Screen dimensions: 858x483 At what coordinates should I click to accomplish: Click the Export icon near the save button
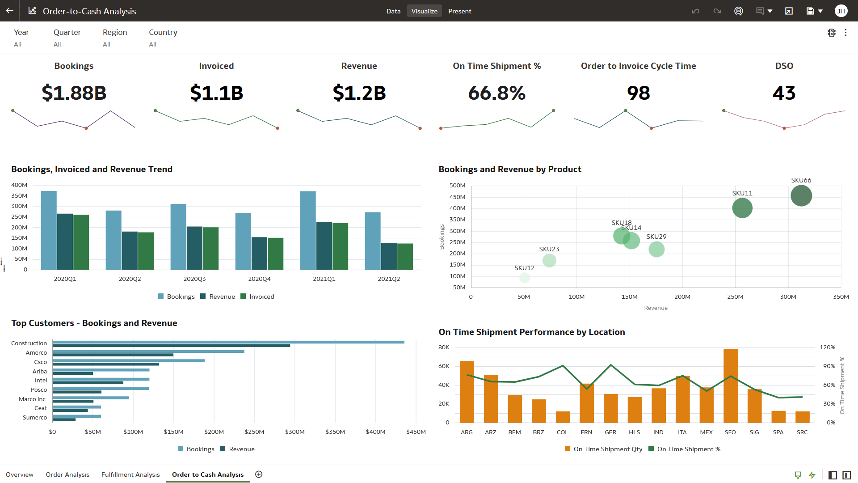click(x=789, y=11)
